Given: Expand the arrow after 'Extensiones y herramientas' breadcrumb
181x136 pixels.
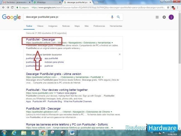Looking at the screenshot, I should 112,43.
